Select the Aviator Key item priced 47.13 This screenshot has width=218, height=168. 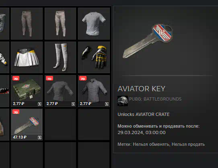click(x=27, y=124)
